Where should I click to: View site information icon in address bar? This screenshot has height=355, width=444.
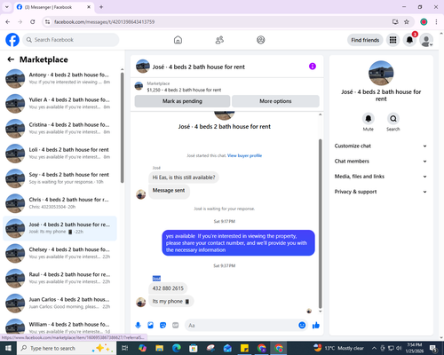point(47,22)
